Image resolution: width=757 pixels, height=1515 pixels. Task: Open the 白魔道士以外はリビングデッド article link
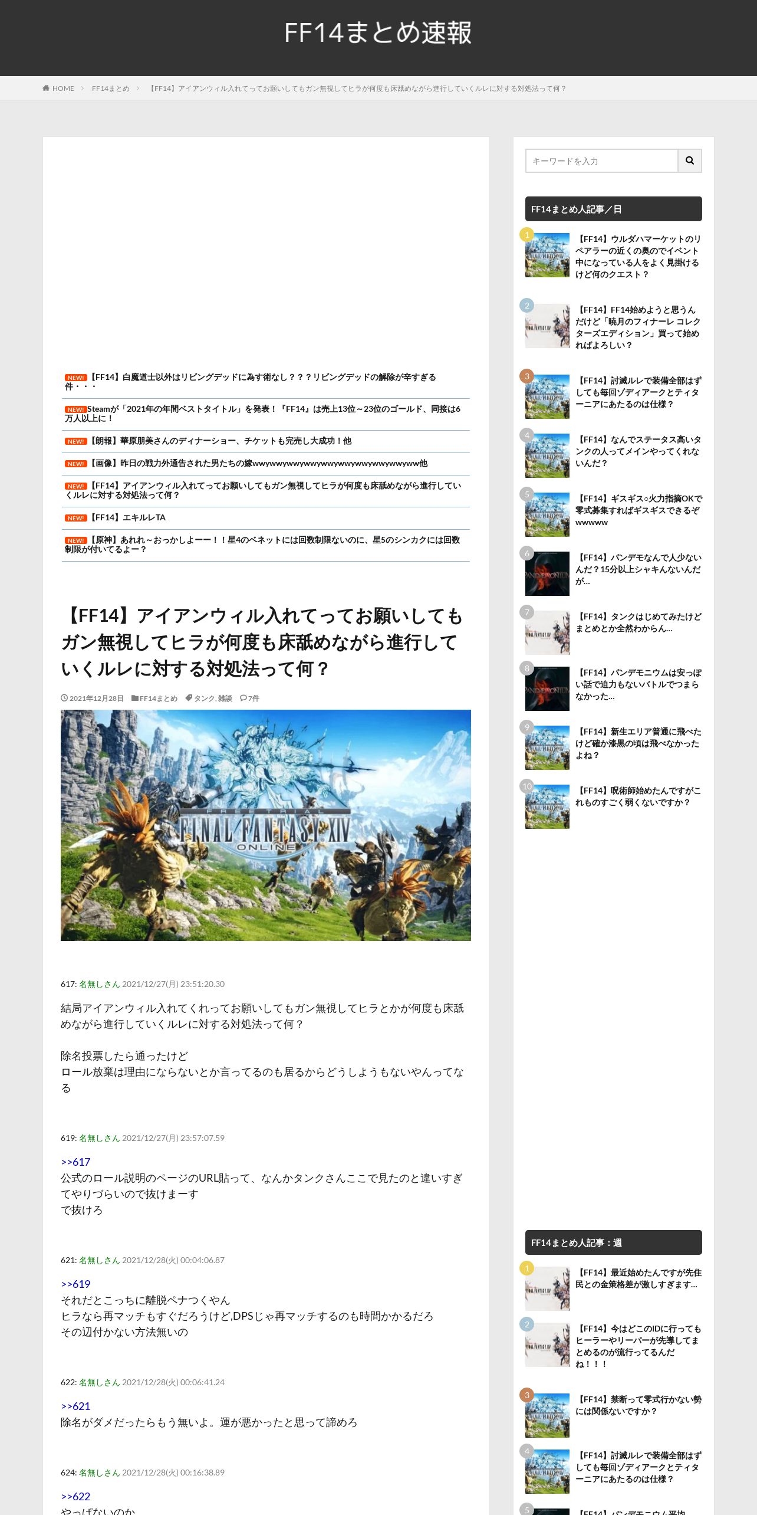coord(251,382)
